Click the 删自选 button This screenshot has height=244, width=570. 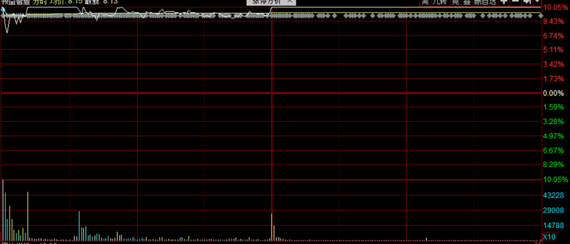coord(485,2)
